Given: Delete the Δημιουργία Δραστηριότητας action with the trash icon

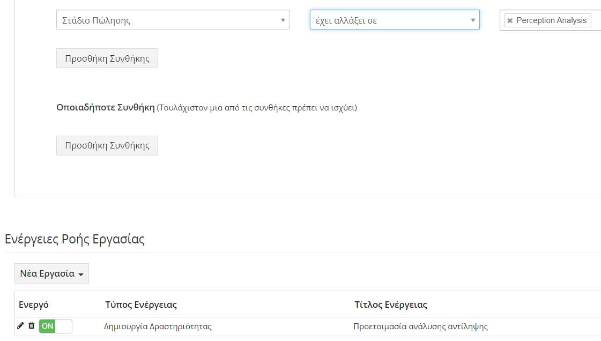Looking at the screenshot, I should (32, 325).
